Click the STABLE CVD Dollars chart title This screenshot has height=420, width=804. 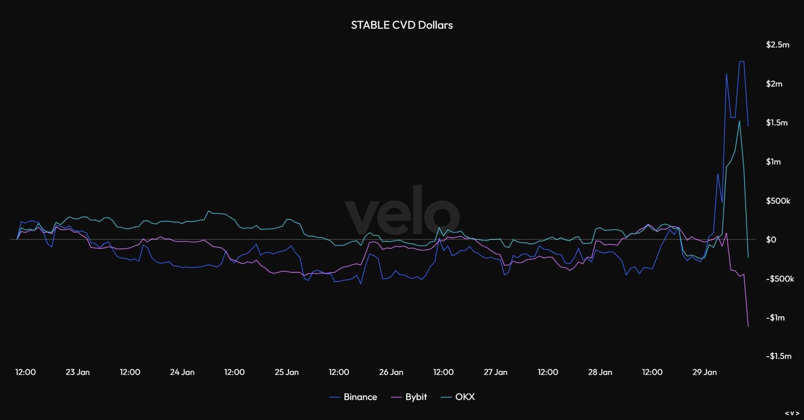[x=401, y=25]
